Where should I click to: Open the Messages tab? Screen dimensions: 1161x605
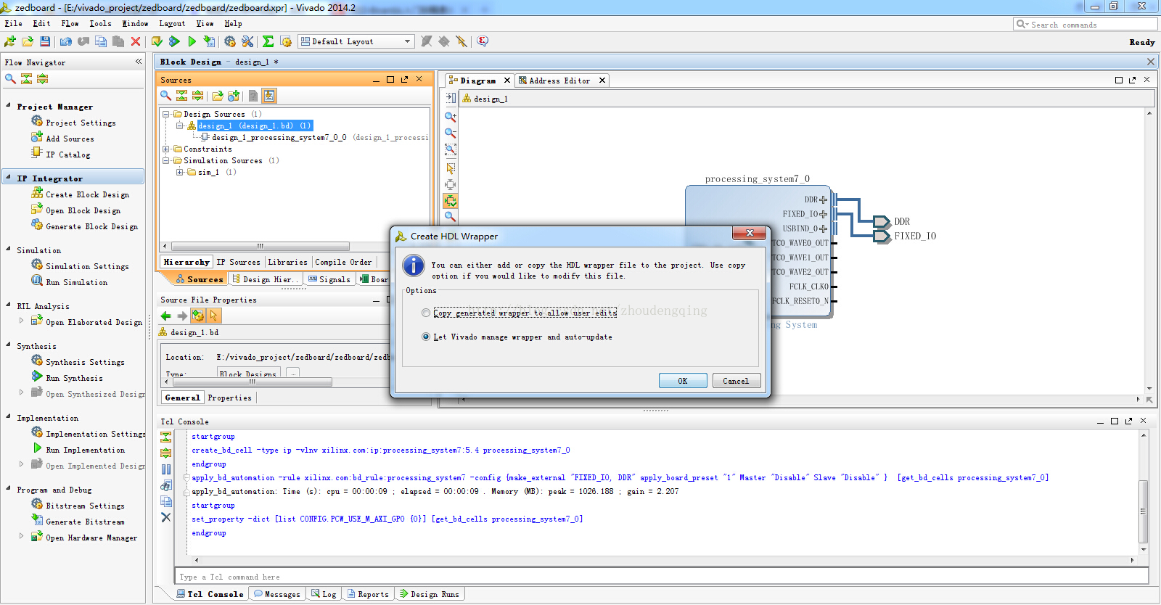276,594
